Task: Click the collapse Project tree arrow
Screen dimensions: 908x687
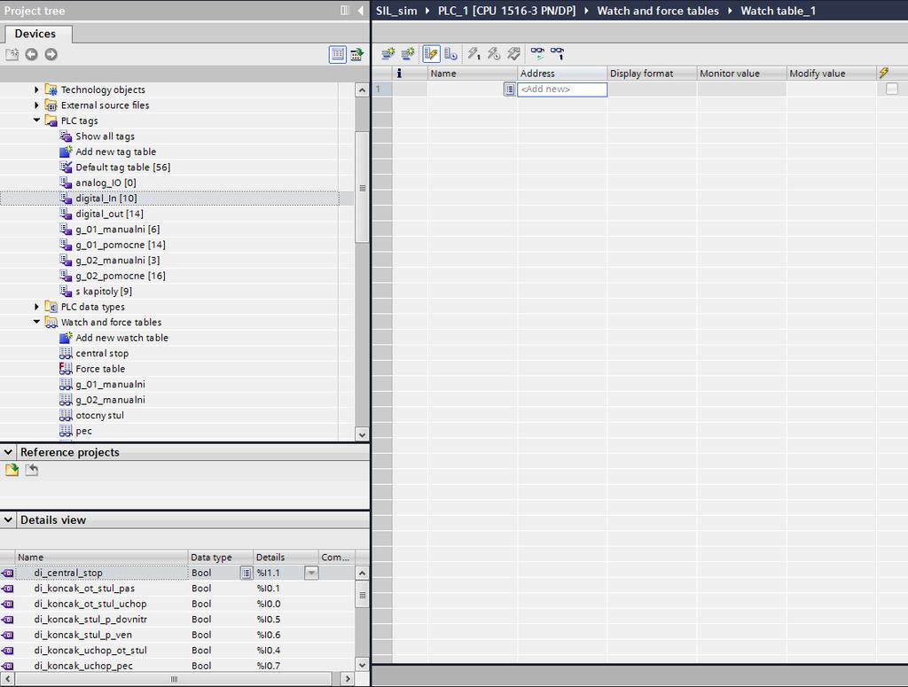Action: point(360,11)
